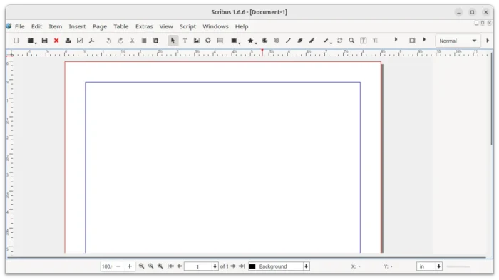Image resolution: width=499 pixels, height=280 pixels.
Task: Click the Cut scissors icon
Action: click(x=132, y=41)
